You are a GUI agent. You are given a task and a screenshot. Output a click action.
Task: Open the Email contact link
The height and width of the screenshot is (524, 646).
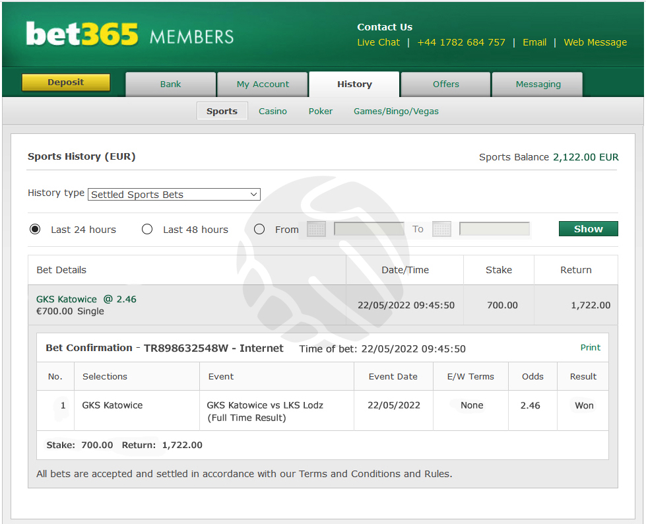(x=534, y=42)
